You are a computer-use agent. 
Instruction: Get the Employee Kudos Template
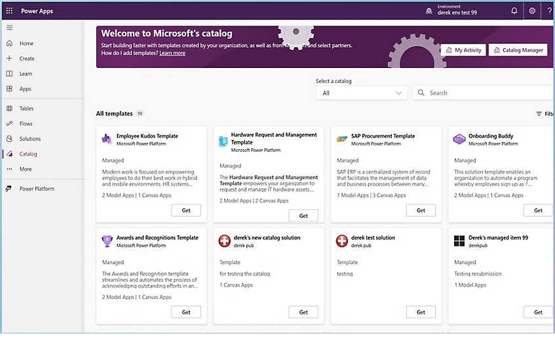[x=186, y=210]
